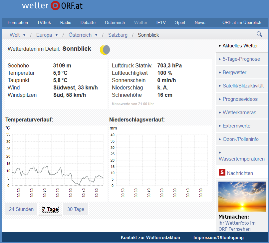Open the Europa region dropdown
This screenshot has height=243, width=269.
click(57, 35)
